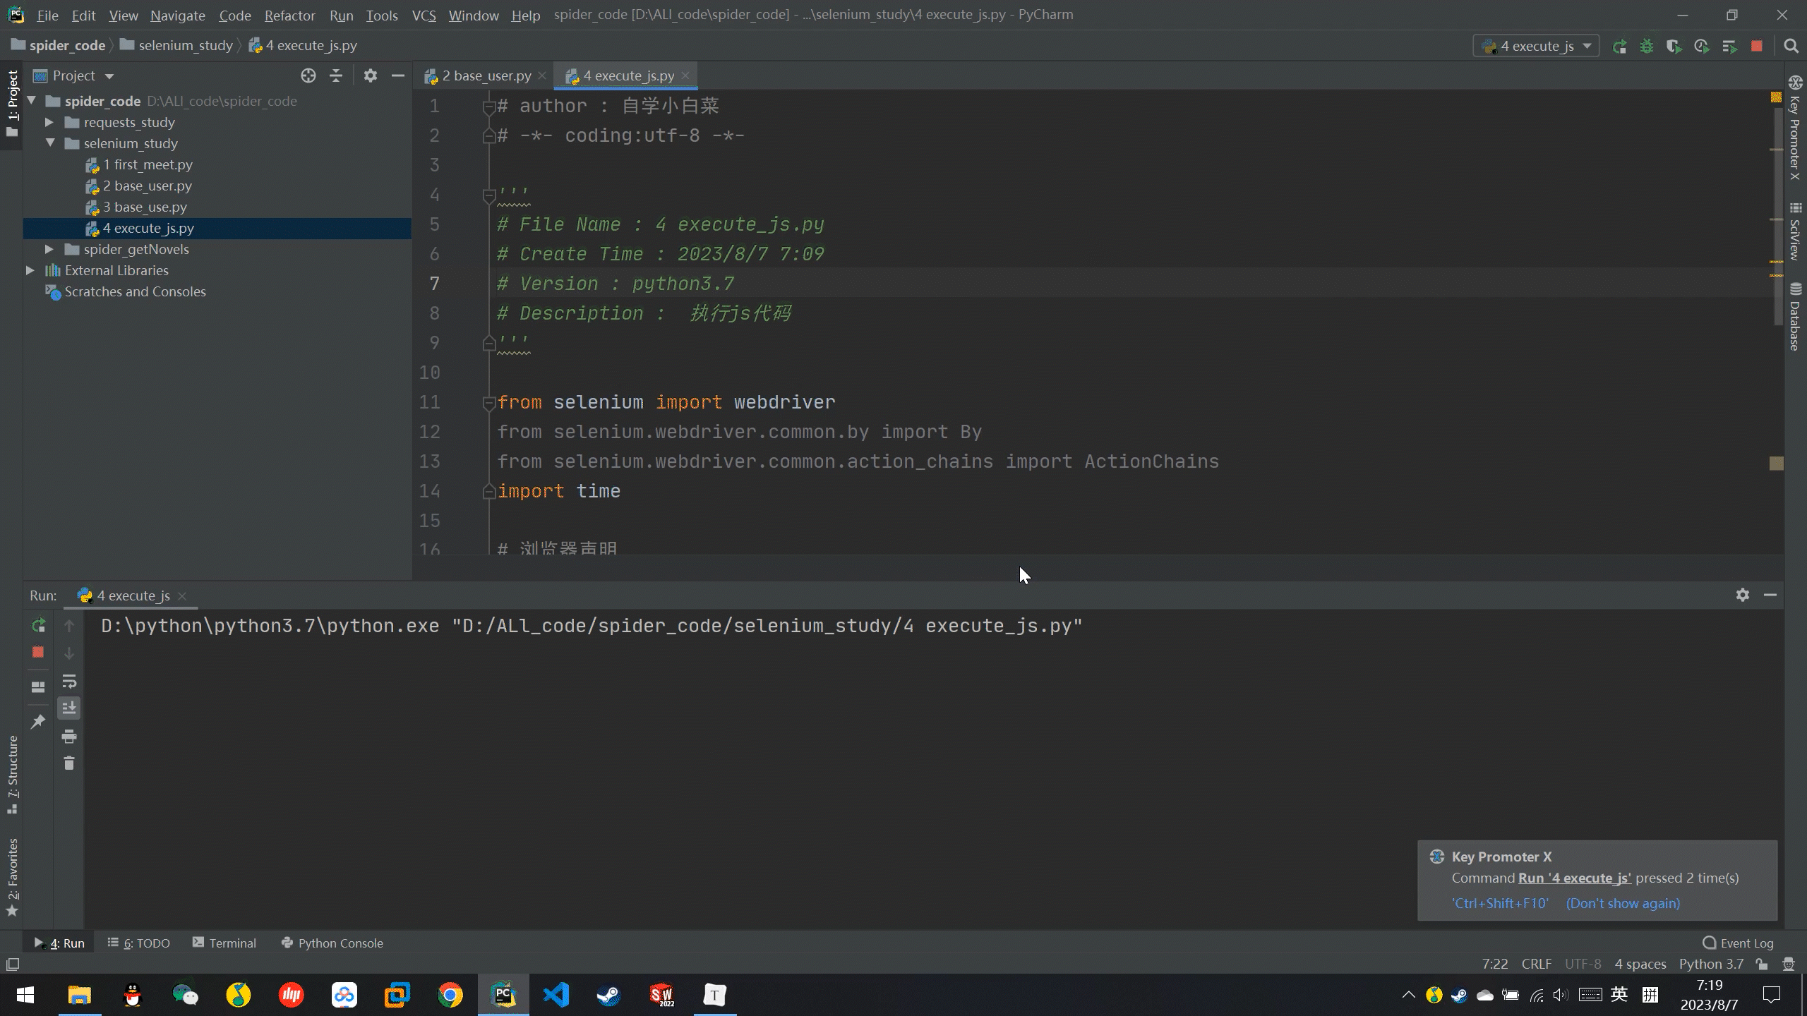The height and width of the screenshot is (1016, 1807).
Task: Click Don't show again in Key Promoter X
Action: pos(1621,903)
